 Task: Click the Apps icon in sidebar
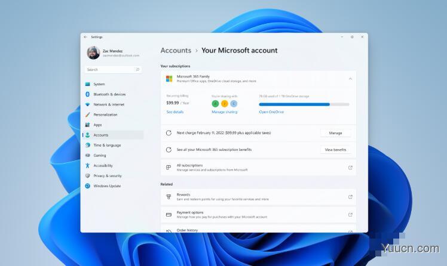[87, 125]
